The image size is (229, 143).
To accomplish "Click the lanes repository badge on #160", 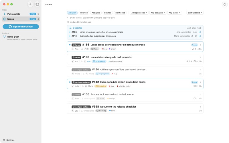I will 76,57.
